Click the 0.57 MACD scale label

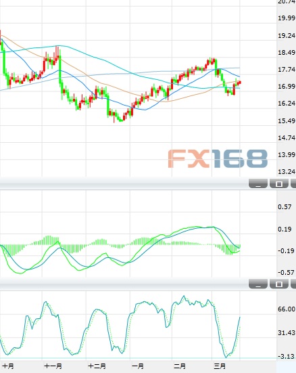coord(285,207)
